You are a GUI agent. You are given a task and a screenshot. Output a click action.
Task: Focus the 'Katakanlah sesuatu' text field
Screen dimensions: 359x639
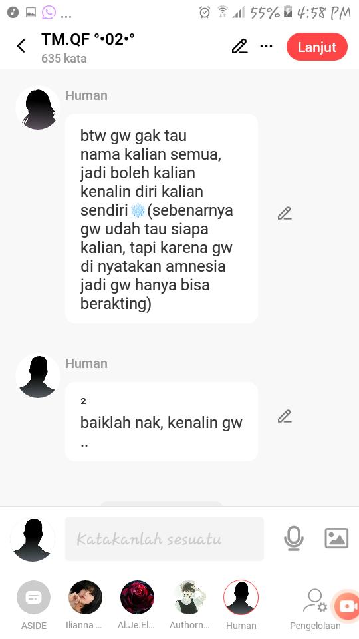tap(164, 538)
